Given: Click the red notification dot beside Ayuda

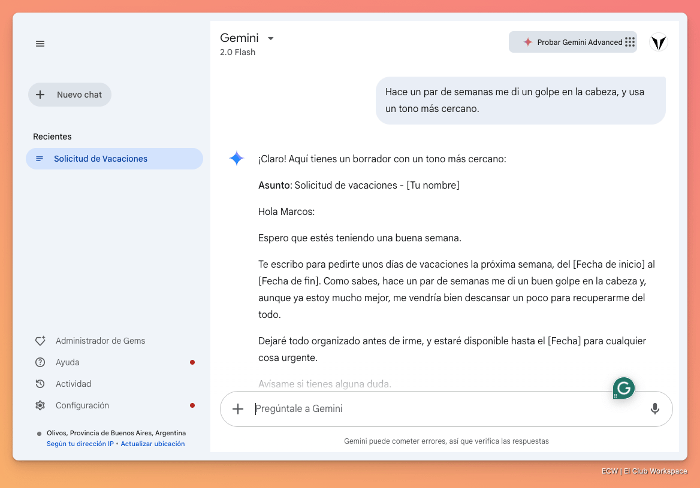Looking at the screenshot, I should point(192,362).
